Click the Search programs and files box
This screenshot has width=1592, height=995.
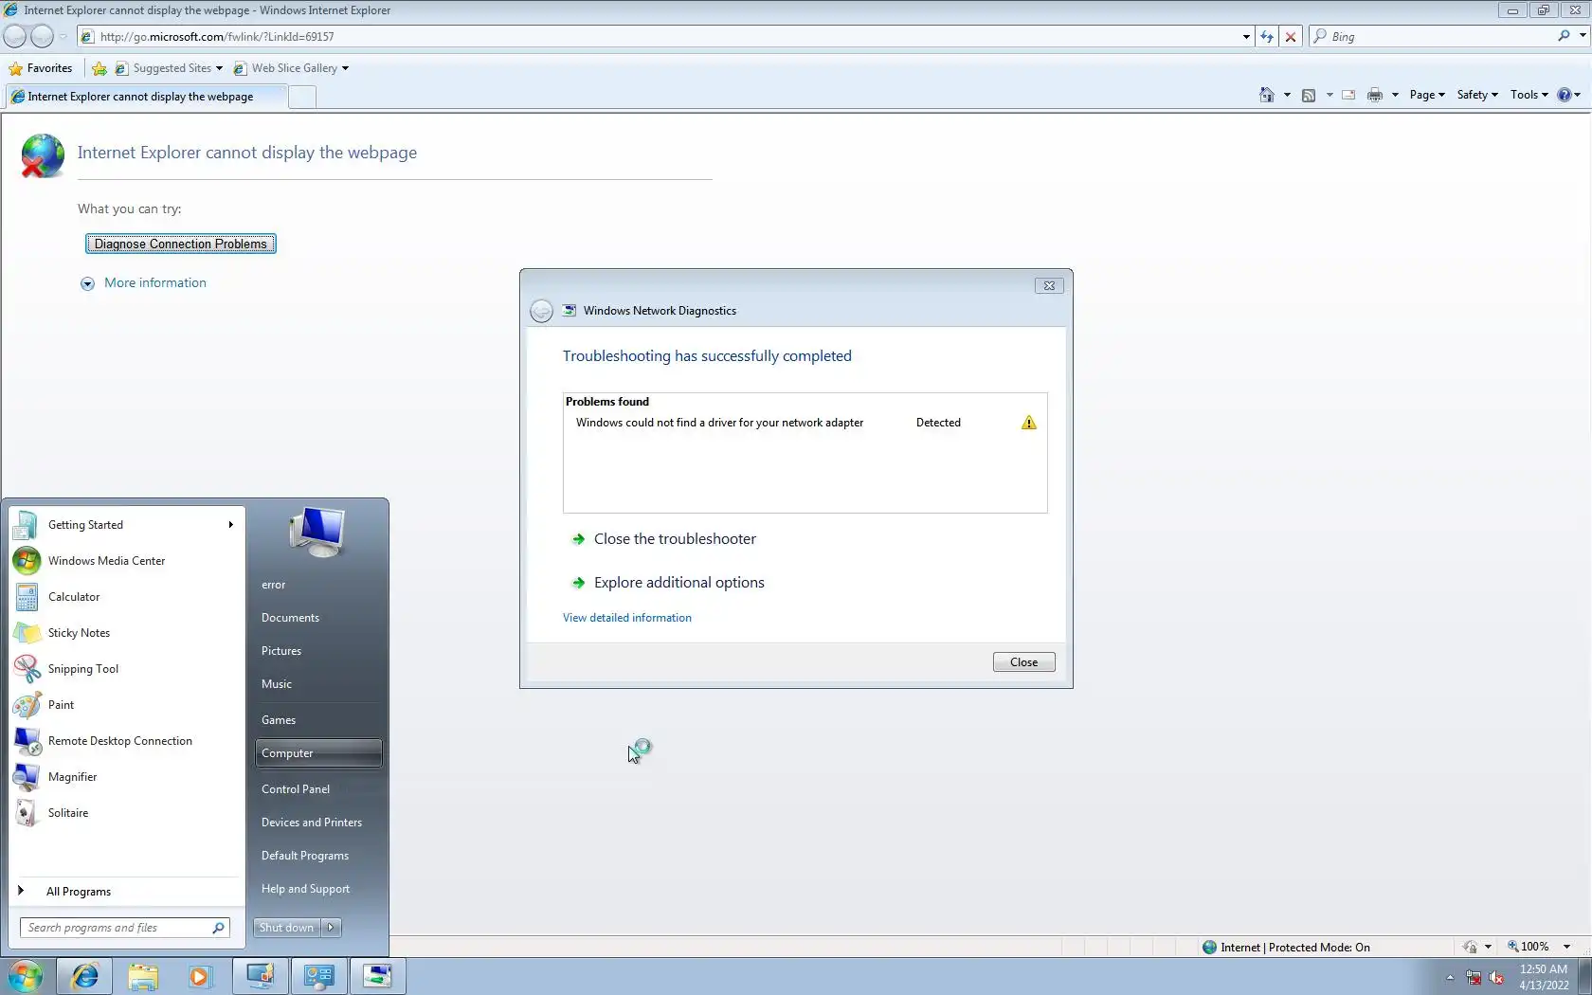click(x=124, y=928)
